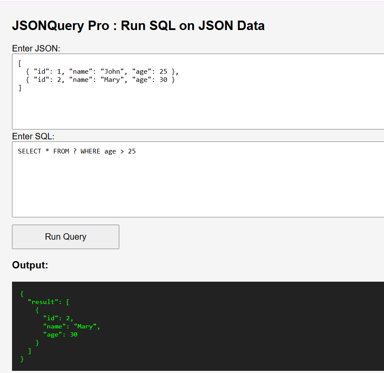Click the result key in the output
384x373 pixels.
pyautogui.click(x=41, y=301)
